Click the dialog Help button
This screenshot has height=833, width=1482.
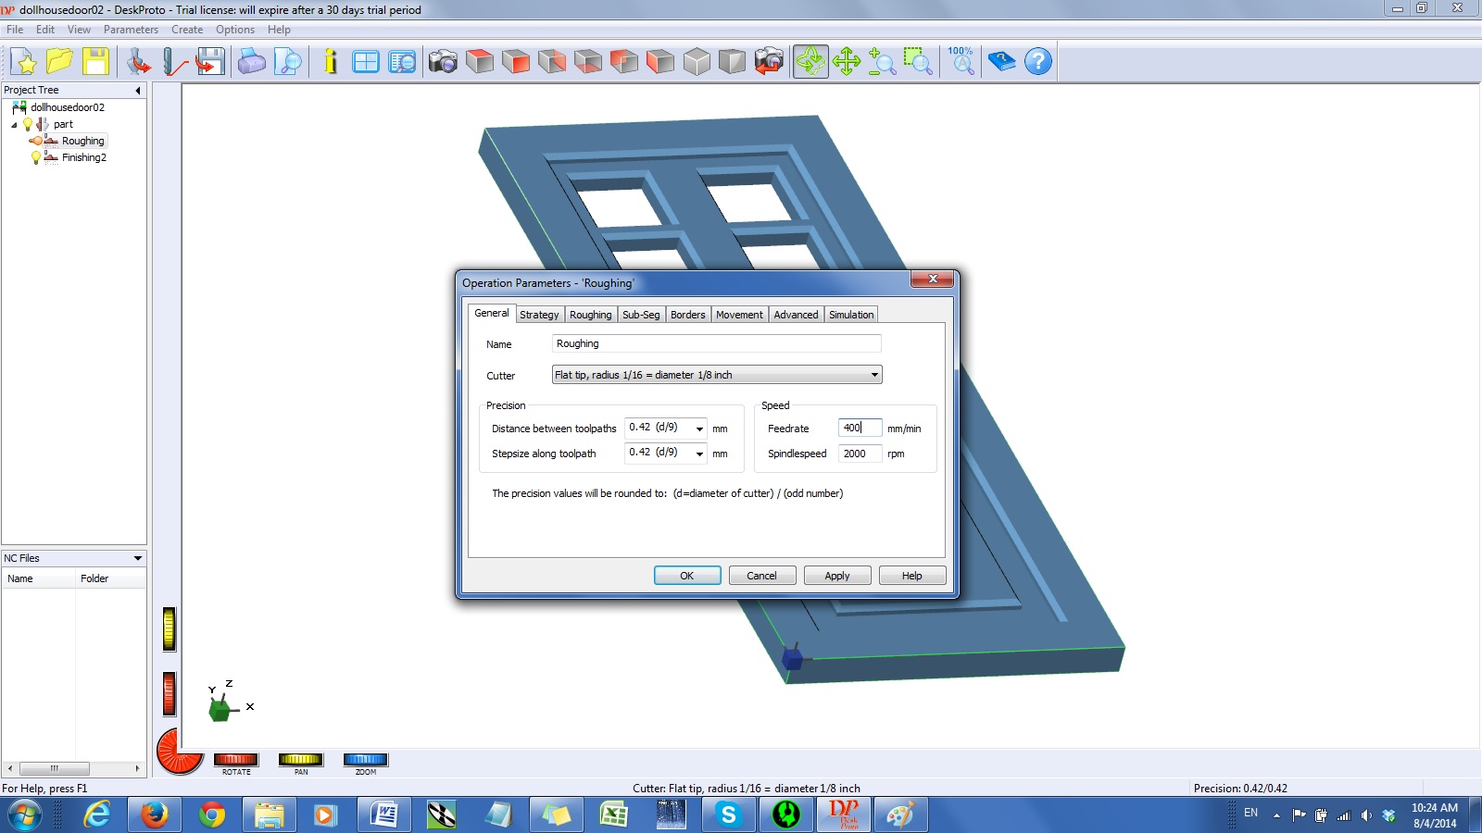(912, 576)
